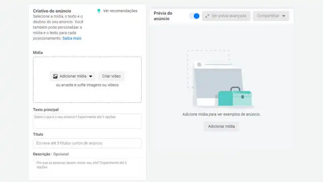Focus the Texto principal text field
The image size is (323, 182).
(x=87, y=121)
